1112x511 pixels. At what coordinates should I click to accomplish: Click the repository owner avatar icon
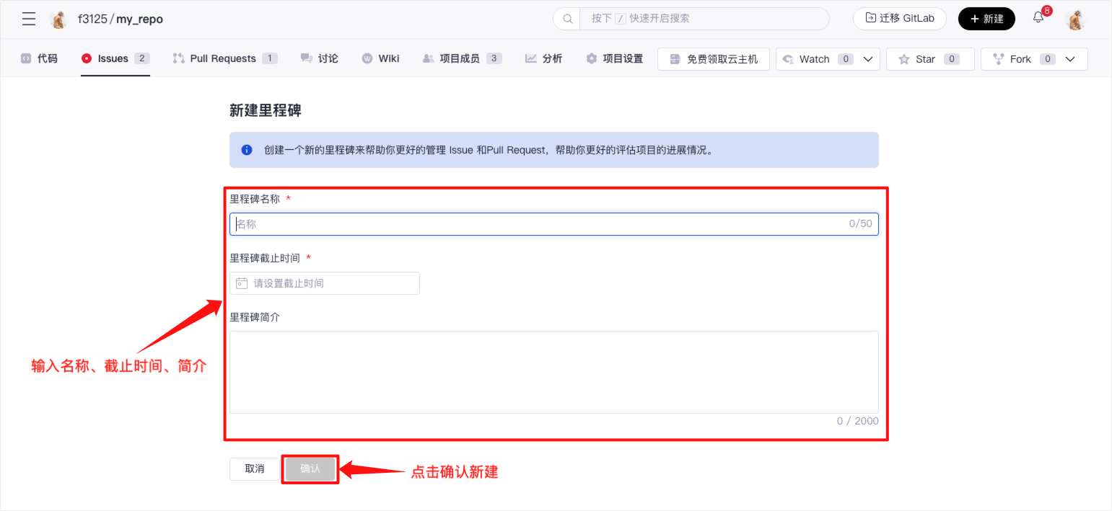point(59,19)
